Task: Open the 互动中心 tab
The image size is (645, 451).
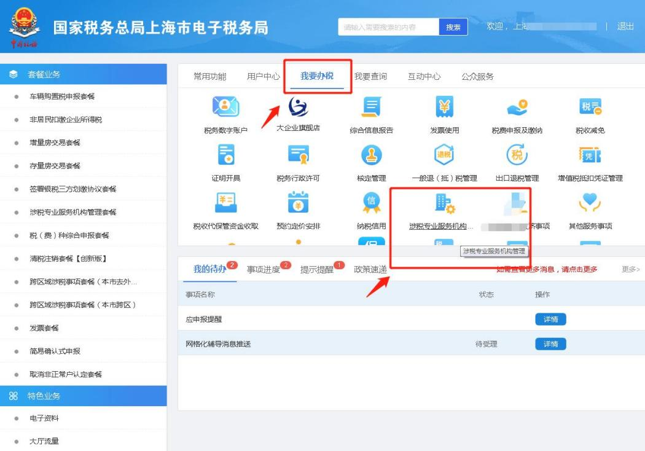Action: click(x=424, y=77)
